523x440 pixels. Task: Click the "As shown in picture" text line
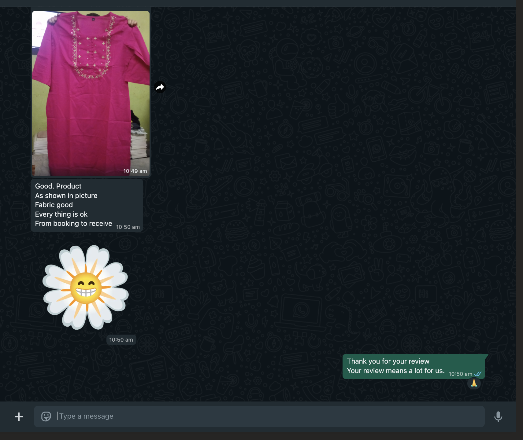pos(66,196)
